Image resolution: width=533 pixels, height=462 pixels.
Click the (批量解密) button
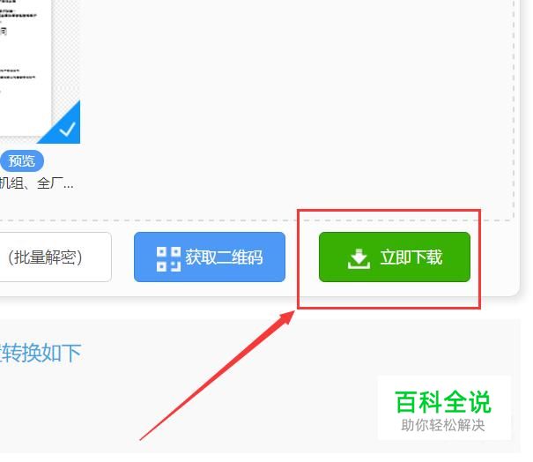coord(55,257)
